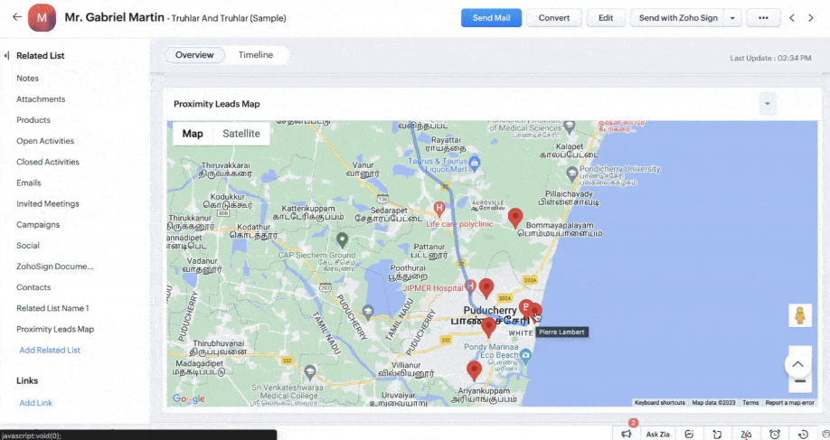
Task: Open Contacts in the related list
Action: tap(33, 287)
